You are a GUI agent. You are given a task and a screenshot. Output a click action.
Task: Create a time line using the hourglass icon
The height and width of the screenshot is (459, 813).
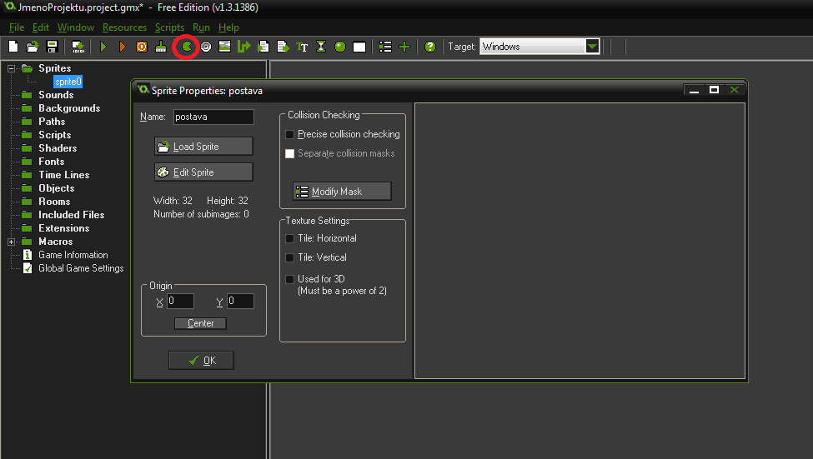click(321, 47)
